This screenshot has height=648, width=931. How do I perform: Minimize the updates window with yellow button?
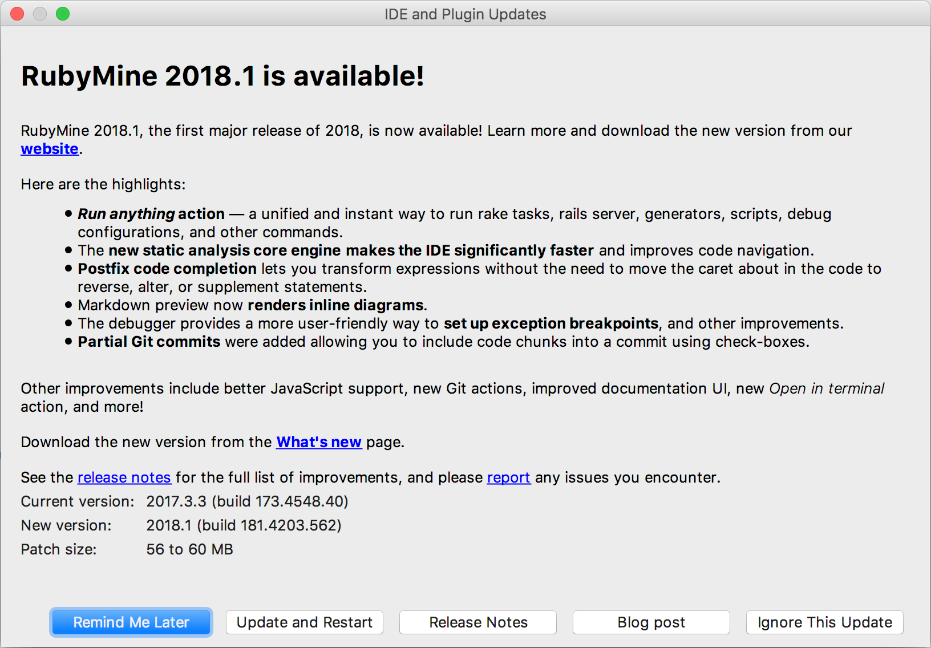coord(40,14)
